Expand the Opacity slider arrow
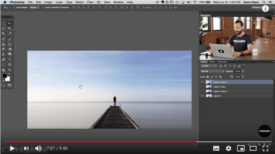The width and height of the screenshot is (275, 154). [x=243, y=71]
